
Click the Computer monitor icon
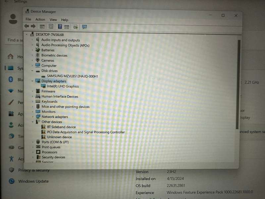click(x=38, y=65)
